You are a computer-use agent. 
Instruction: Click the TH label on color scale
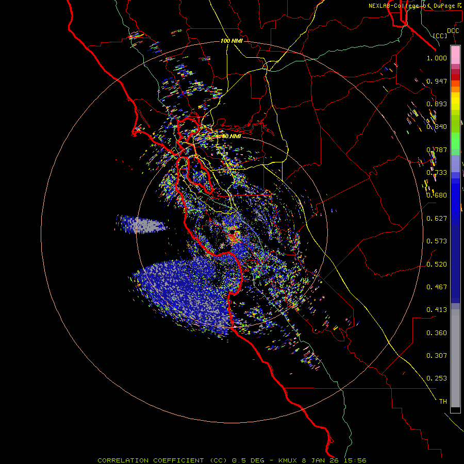pyautogui.click(x=443, y=402)
